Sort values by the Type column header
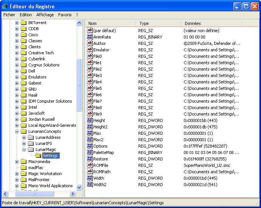 click(159, 23)
